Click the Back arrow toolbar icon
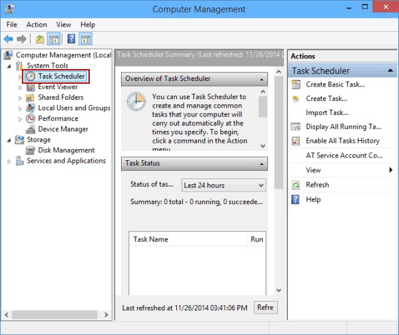399x335 pixels. pyautogui.click(x=9, y=39)
